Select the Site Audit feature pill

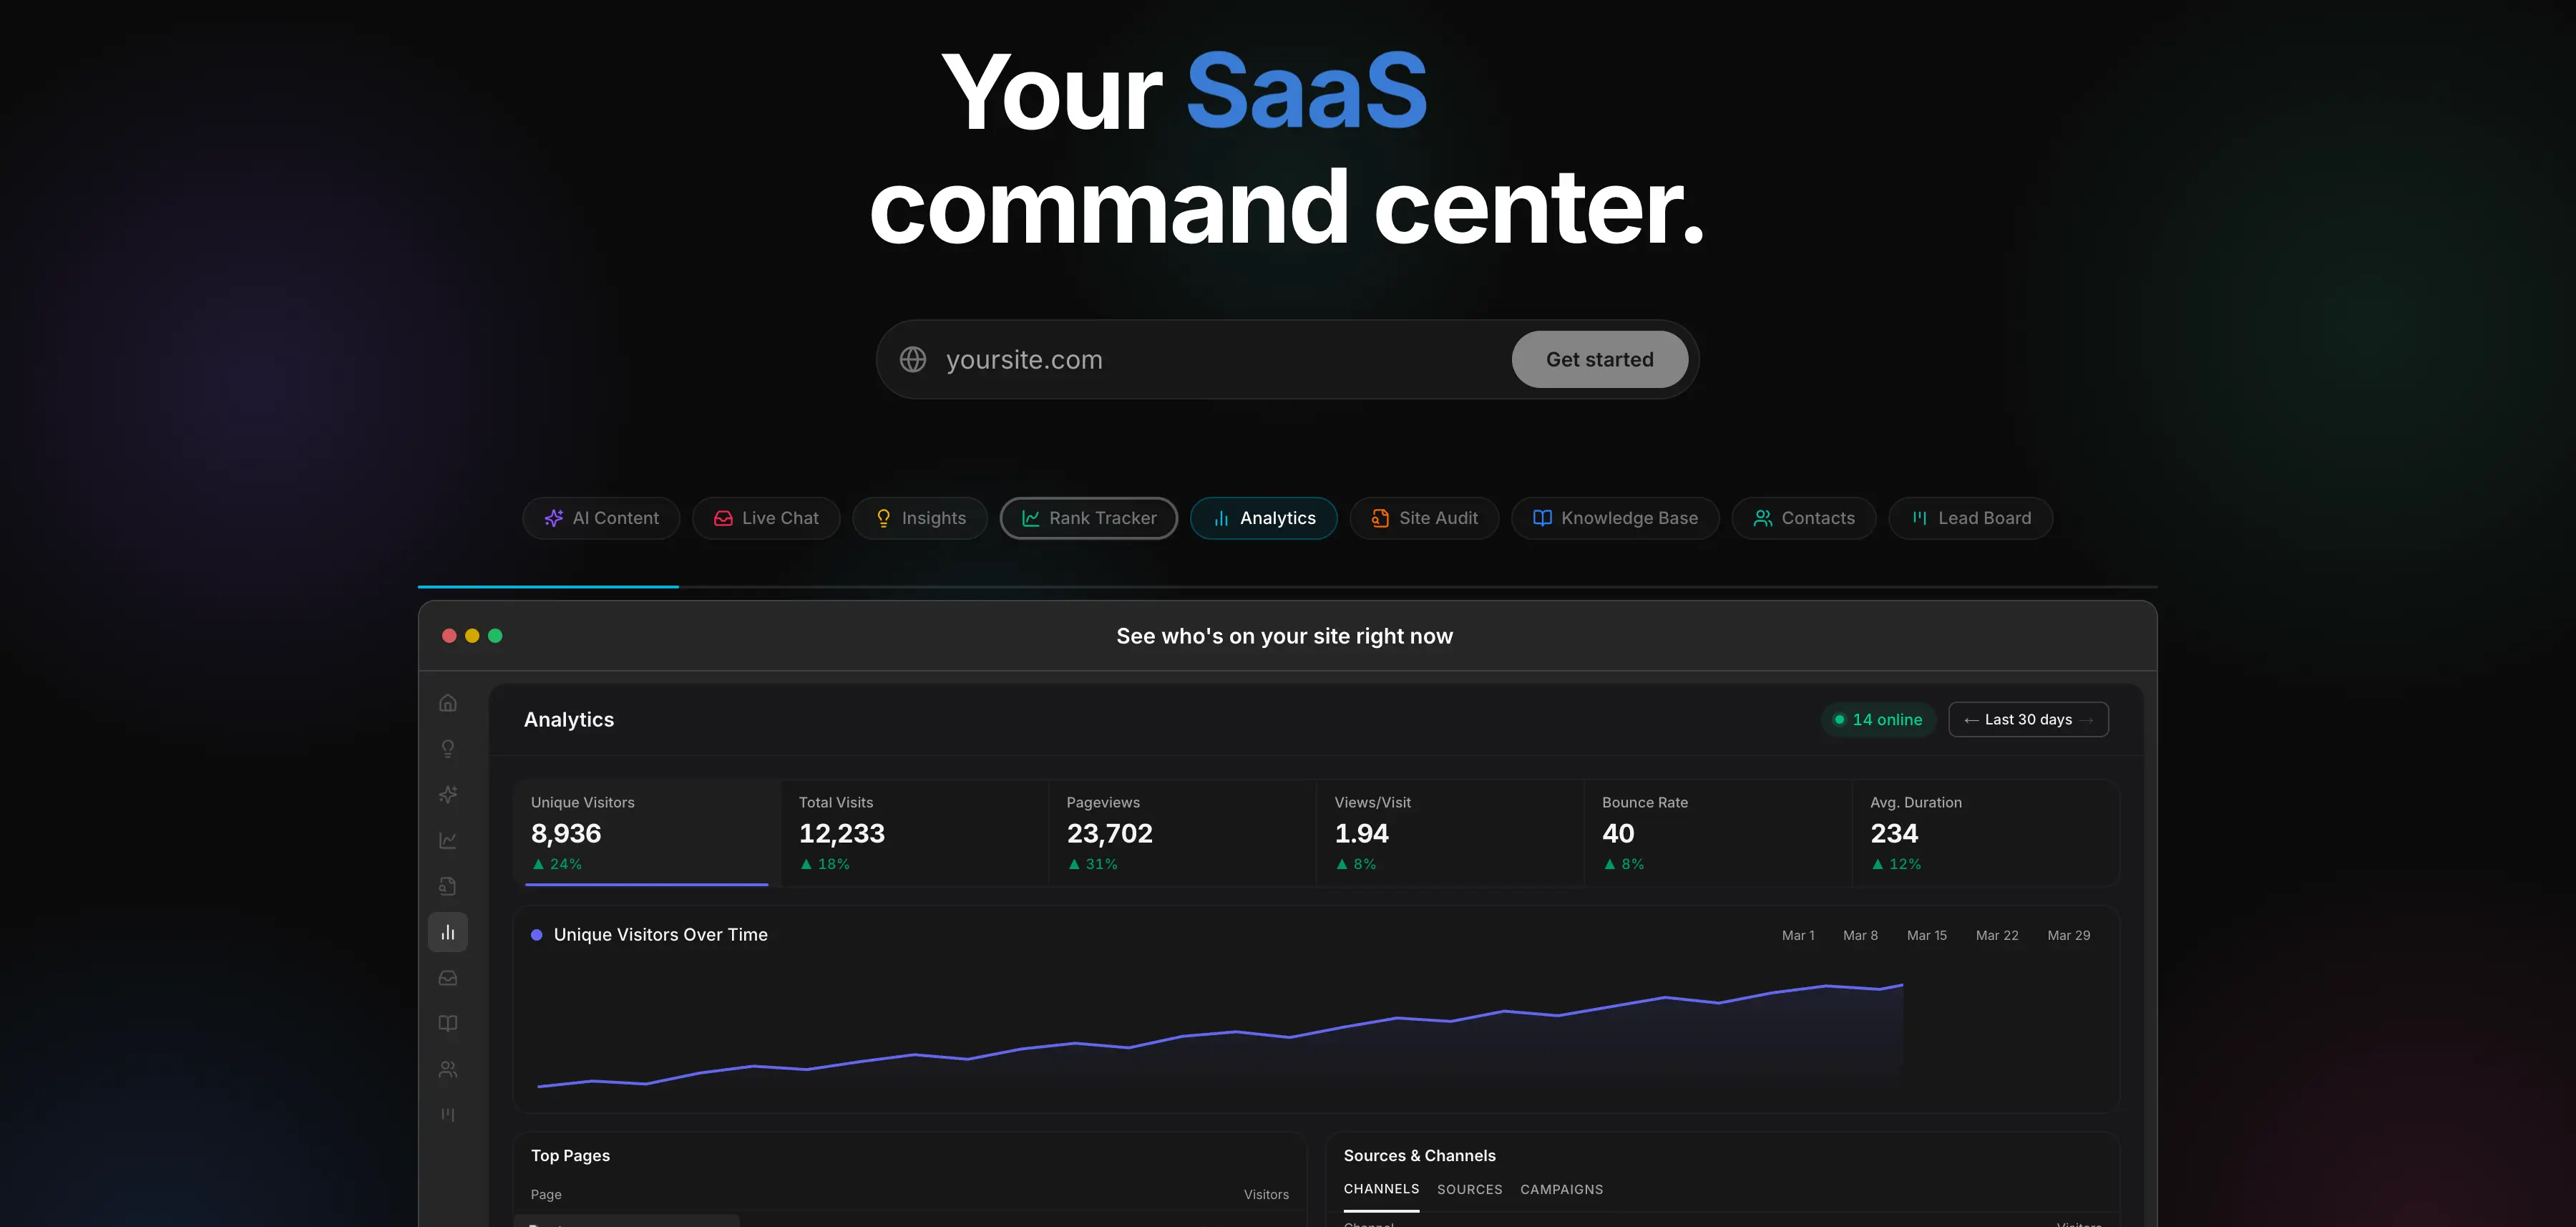tap(1424, 518)
